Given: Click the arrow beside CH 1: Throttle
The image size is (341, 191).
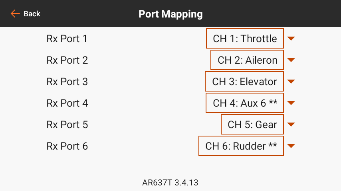Looking at the screenshot, I should click(x=291, y=39).
